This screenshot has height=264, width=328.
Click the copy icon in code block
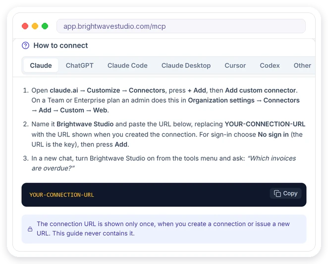click(277, 194)
